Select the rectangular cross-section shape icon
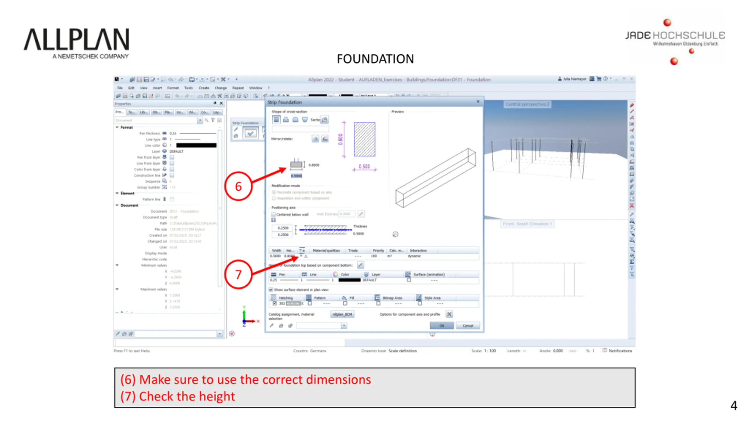The height and width of the screenshot is (421, 749). point(276,119)
